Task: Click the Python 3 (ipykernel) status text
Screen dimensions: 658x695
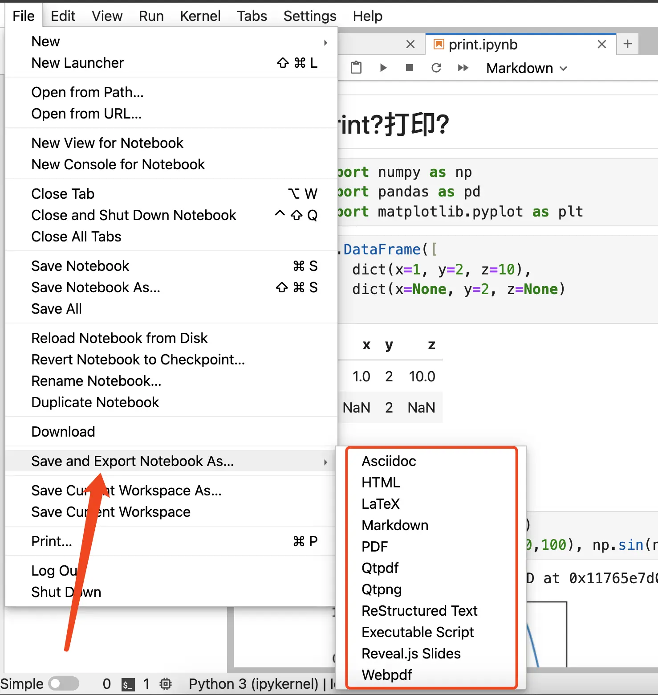Action: coord(253,684)
